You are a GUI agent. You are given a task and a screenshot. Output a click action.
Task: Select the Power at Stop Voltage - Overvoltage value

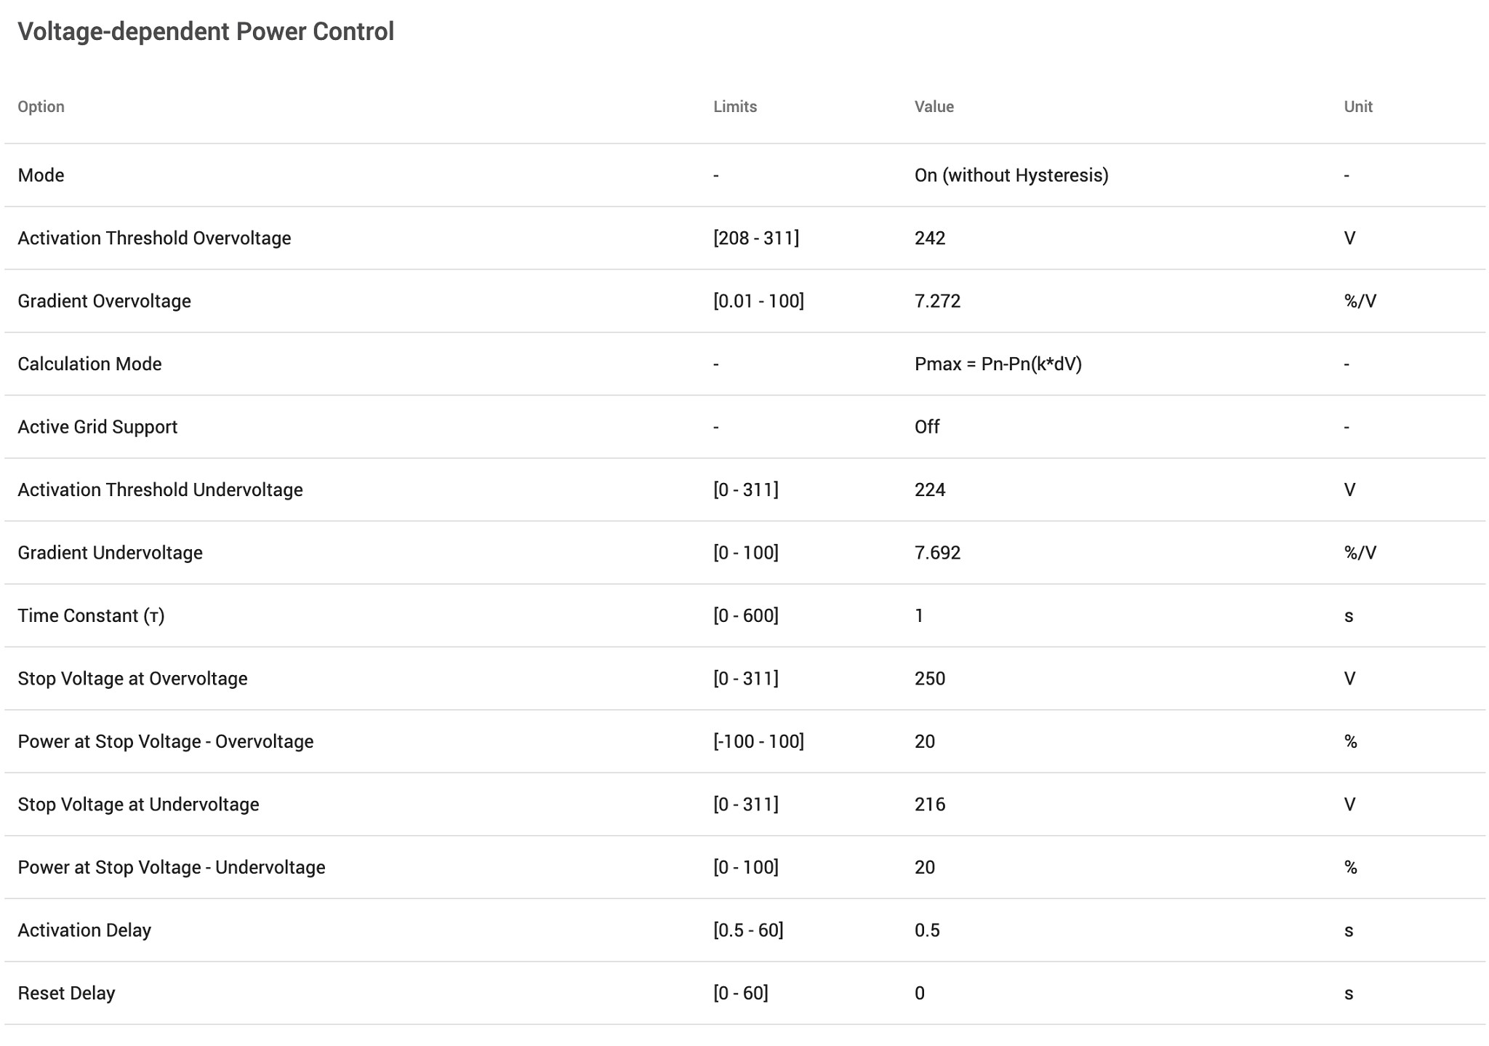(x=925, y=741)
